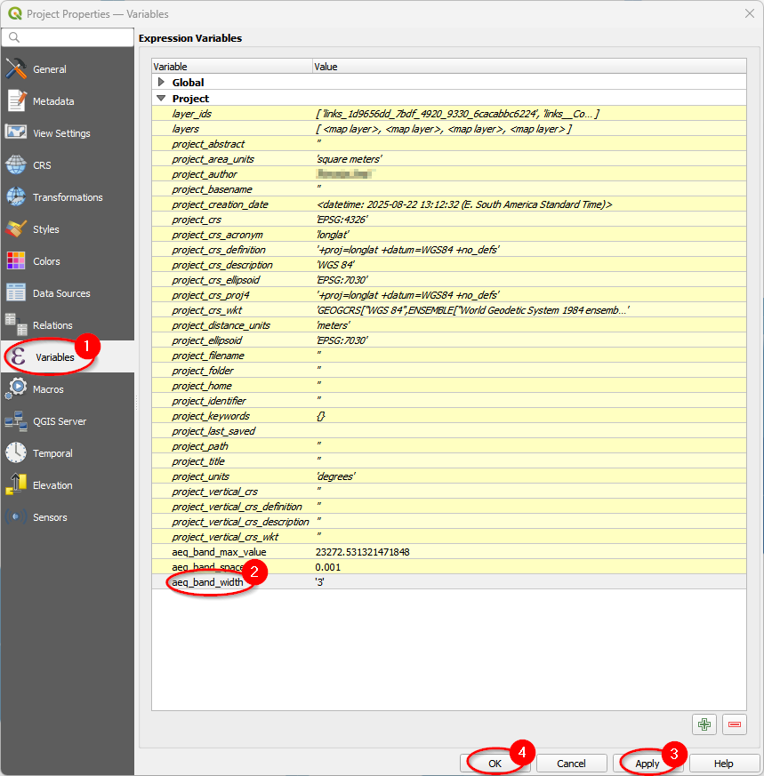Open the CRS settings via globe icon
The width and height of the screenshot is (764, 776).
coord(41,164)
